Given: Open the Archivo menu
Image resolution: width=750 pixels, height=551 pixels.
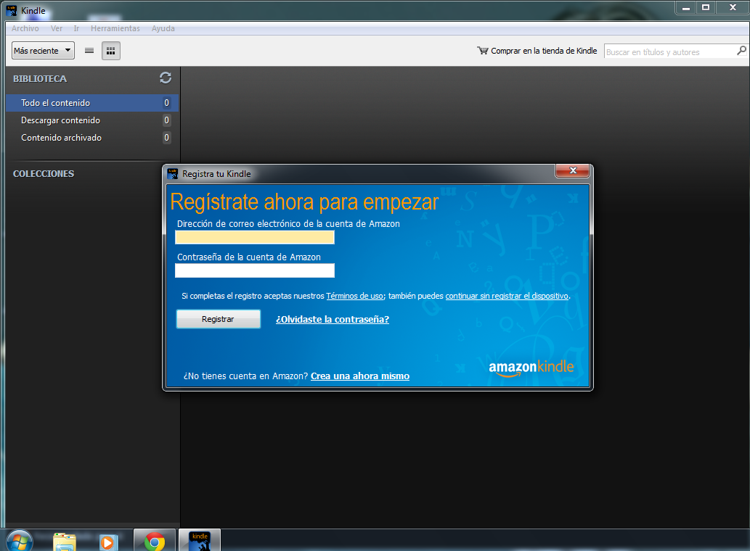Looking at the screenshot, I should (x=25, y=28).
